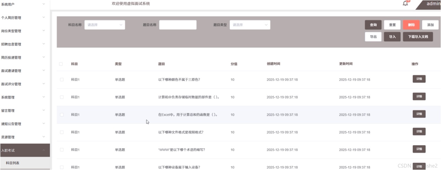The height and width of the screenshot is (170, 441).
Task: Click question text 以下哪种颜色不属于三原色?
Action: pyautogui.click(x=179, y=80)
